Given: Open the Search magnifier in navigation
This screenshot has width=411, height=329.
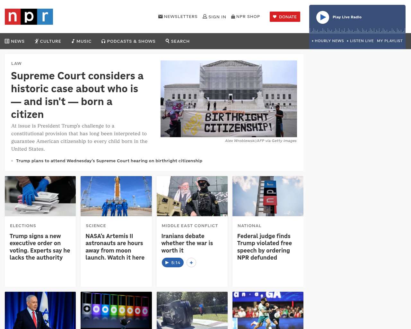Looking at the screenshot, I should (x=167, y=41).
